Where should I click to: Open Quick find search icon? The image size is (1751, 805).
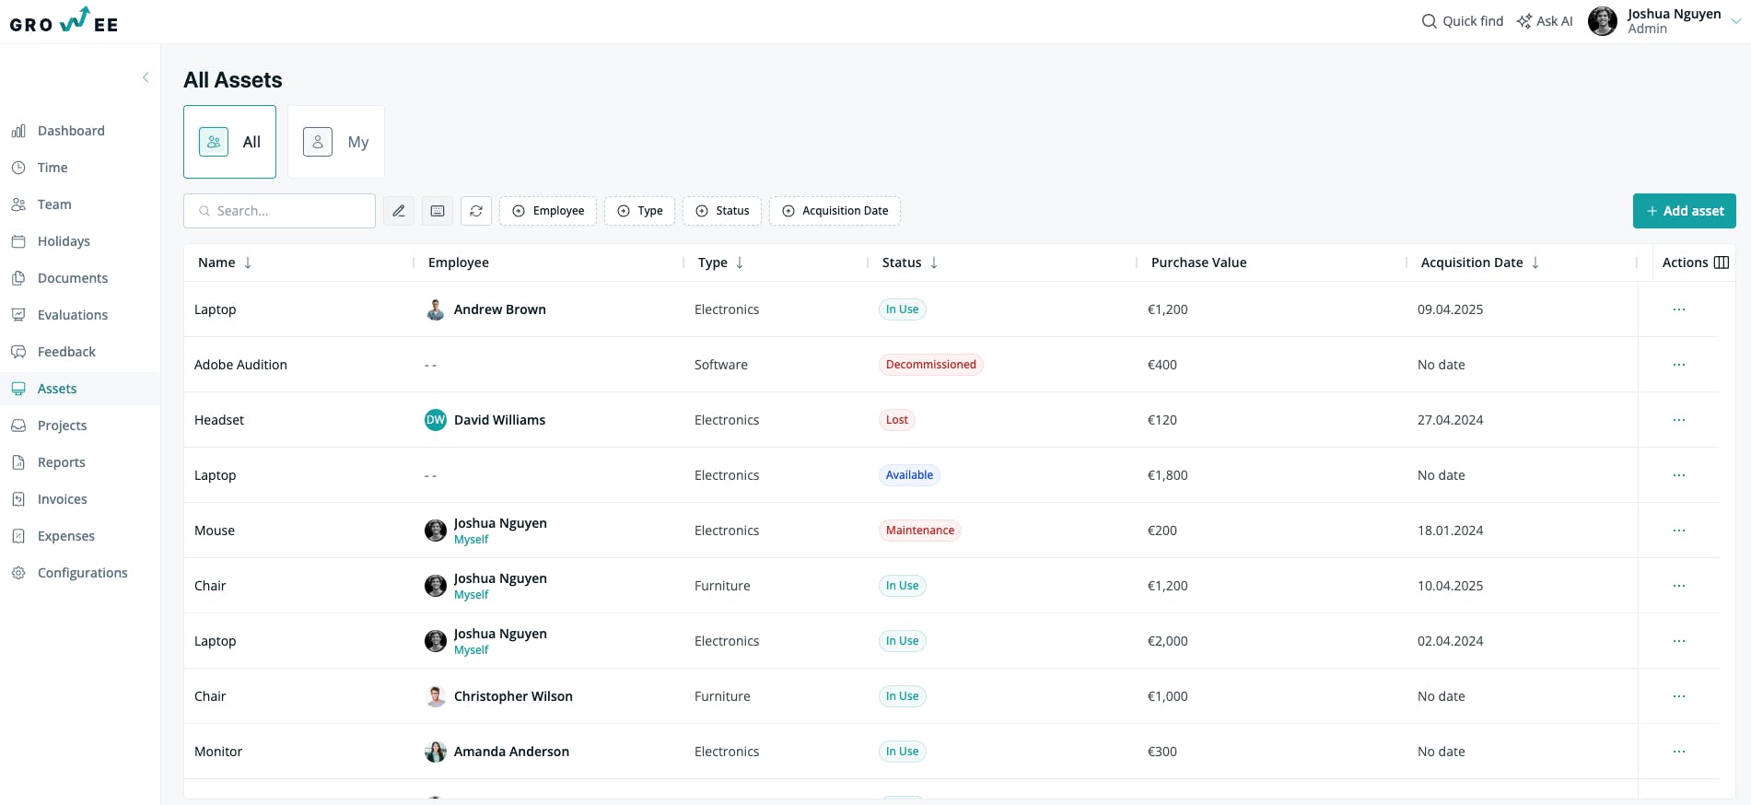pyautogui.click(x=1429, y=21)
